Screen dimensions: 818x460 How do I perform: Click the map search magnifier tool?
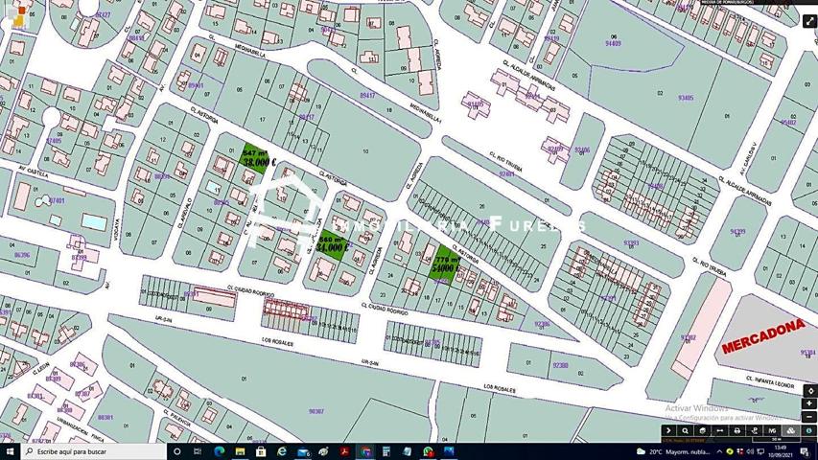685,431
